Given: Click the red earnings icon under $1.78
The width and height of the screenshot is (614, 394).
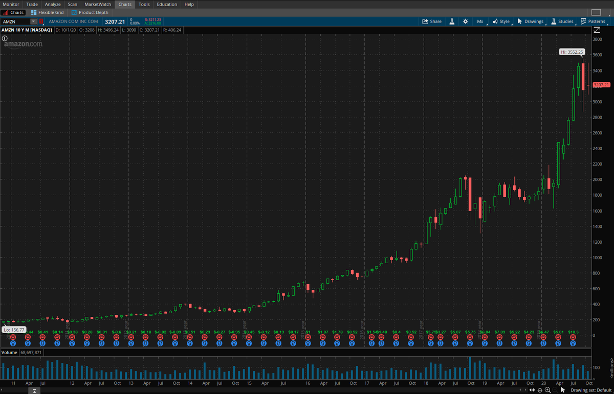Looking at the screenshot, I should 337,337.
